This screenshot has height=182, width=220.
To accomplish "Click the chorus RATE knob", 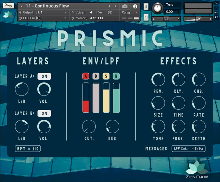I will click(x=199, y=103).
